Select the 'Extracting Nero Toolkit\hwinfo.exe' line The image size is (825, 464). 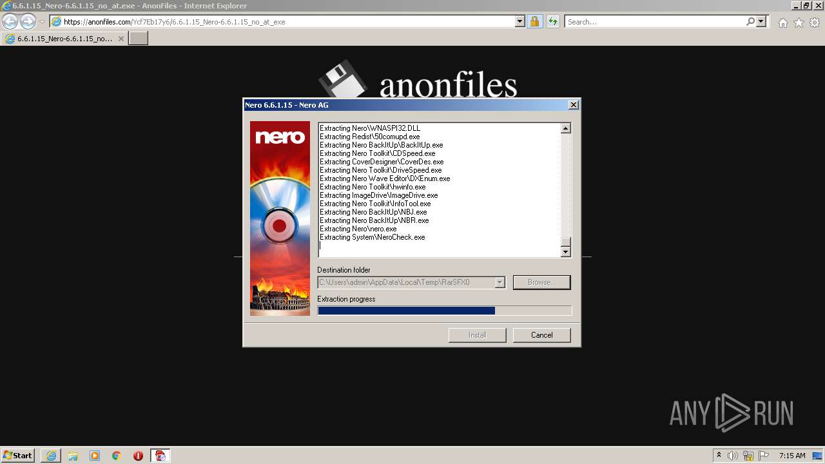pyautogui.click(x=373, y=187)
